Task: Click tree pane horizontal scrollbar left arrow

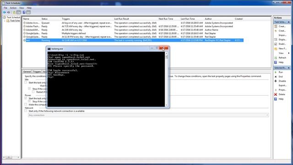Action: point(4,157)
